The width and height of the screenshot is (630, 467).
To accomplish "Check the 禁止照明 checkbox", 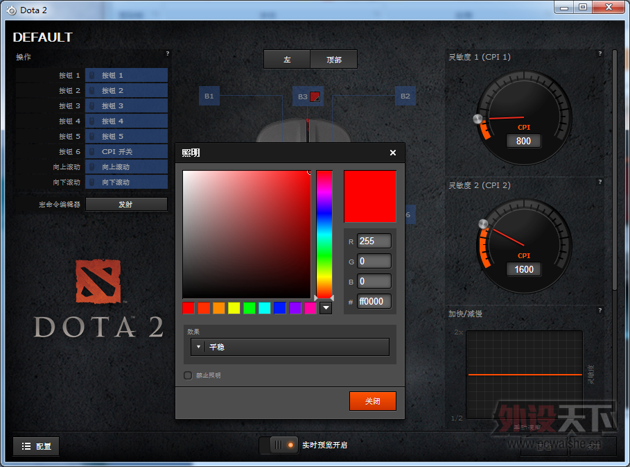I will 188,375.
